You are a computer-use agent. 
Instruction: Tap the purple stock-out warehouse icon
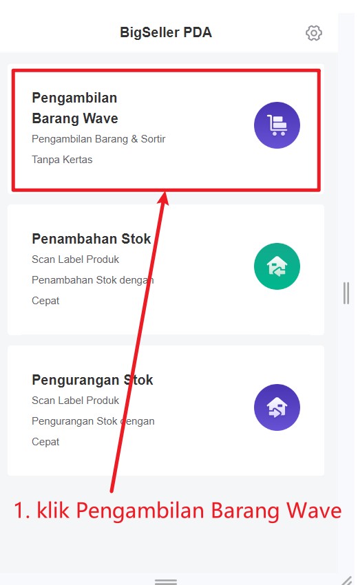pyautogui.click(x=277, y=407)
